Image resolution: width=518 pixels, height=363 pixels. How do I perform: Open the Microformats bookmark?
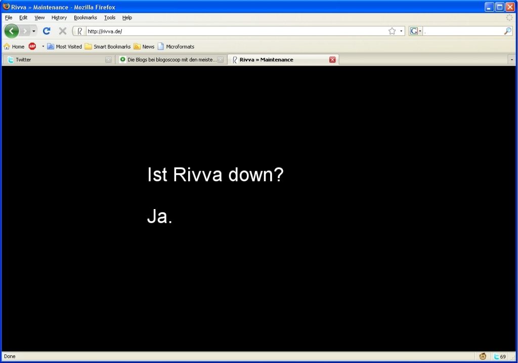[176, 47]
